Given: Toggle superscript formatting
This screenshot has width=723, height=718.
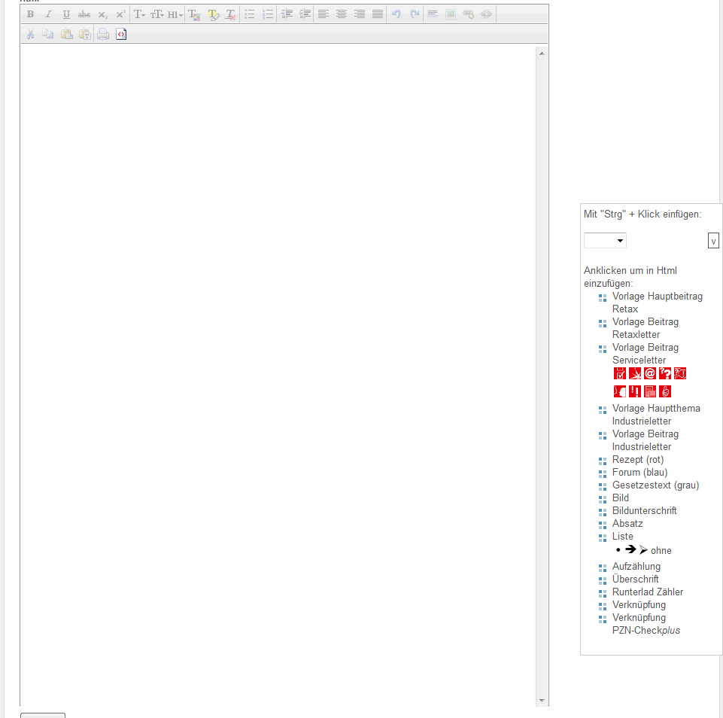Looking at the screenshot, I should 120,14.
